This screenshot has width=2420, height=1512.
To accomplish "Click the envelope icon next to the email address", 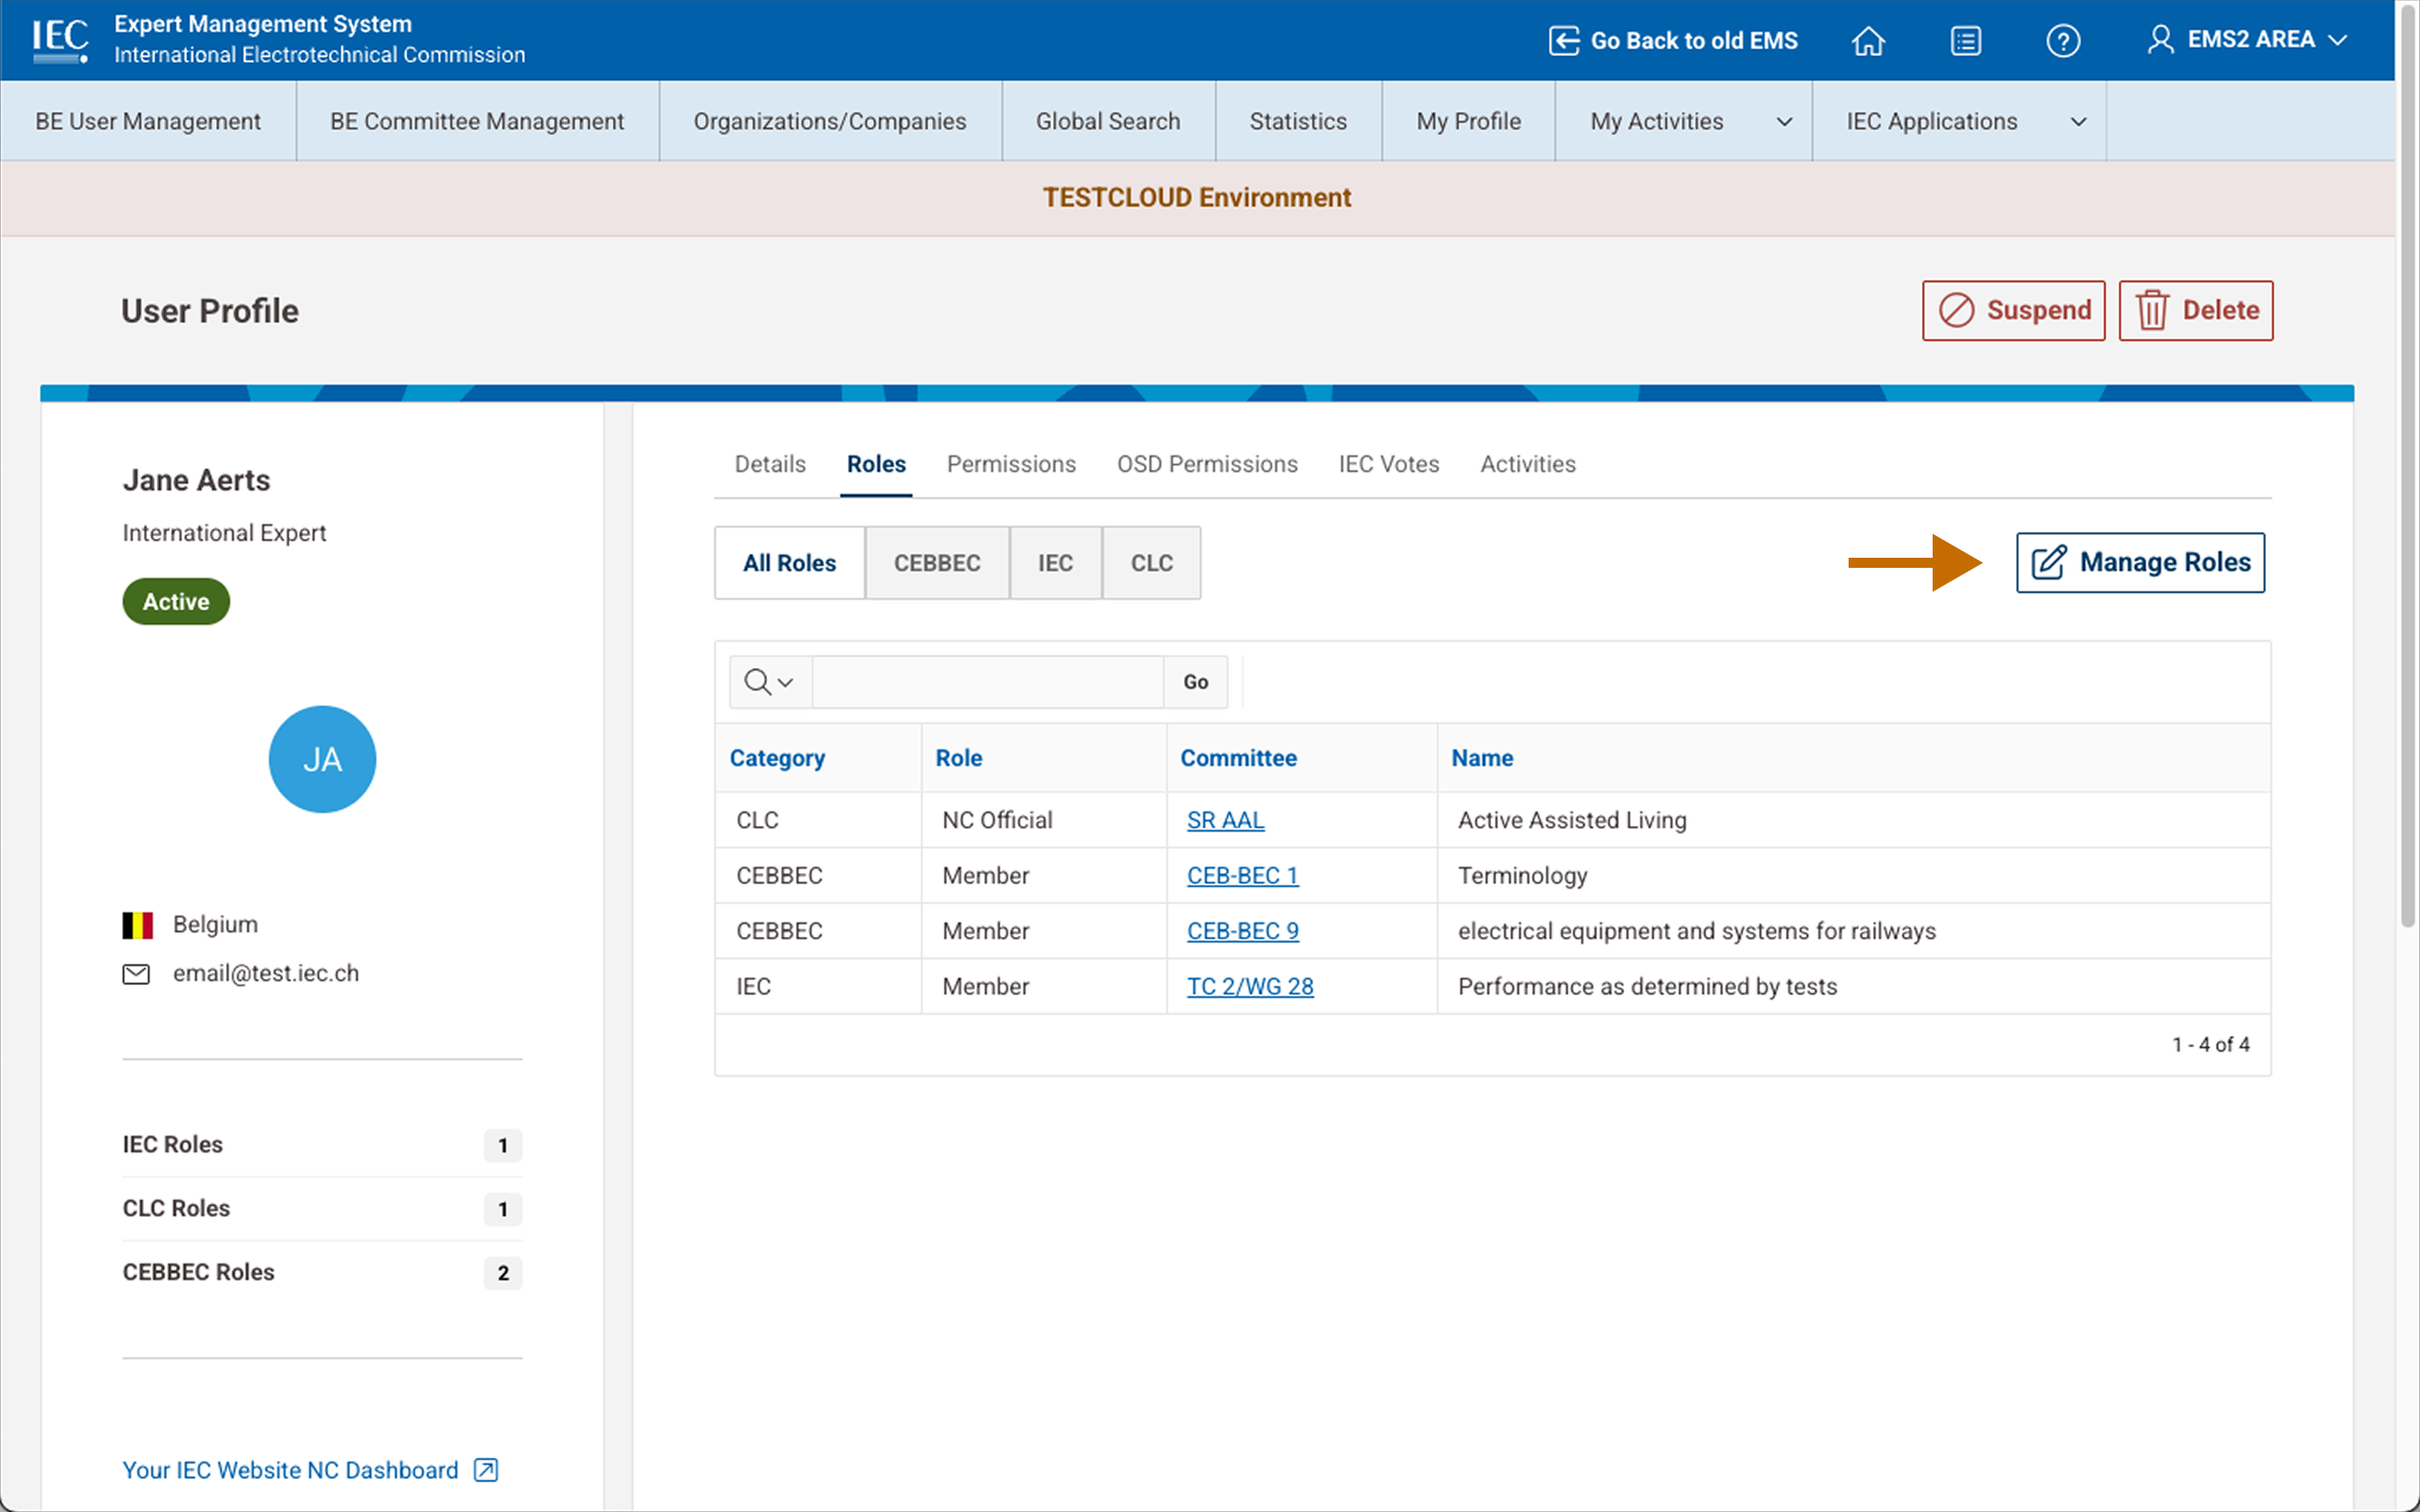I will (x=136, y=973).
